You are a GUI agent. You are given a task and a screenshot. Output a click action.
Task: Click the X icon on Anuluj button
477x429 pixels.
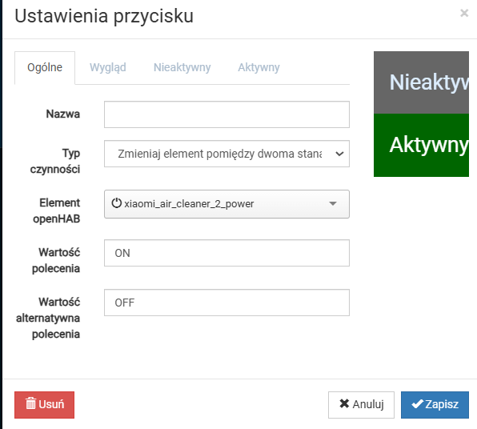pos(344,403)
